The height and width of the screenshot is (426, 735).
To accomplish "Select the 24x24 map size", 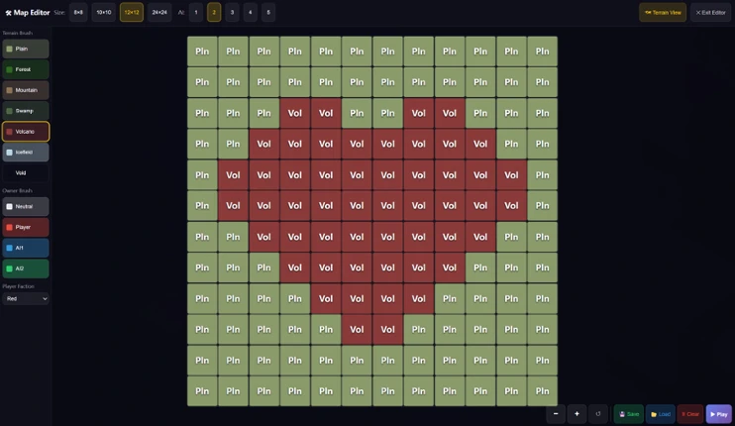I will click(x=159, y=13).
